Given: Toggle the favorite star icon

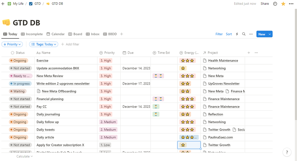Looking at the screenshot, I should (283, 4).
